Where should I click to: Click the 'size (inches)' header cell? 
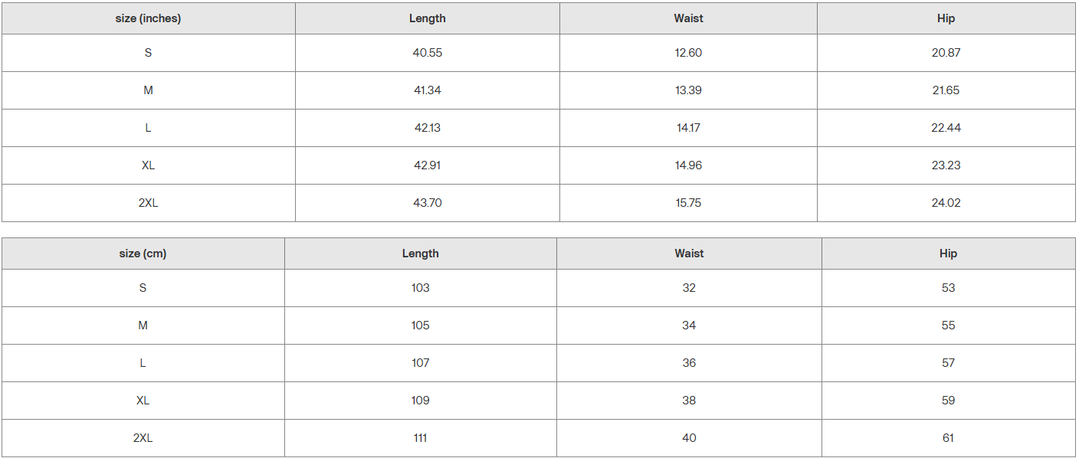click(148, 18)
